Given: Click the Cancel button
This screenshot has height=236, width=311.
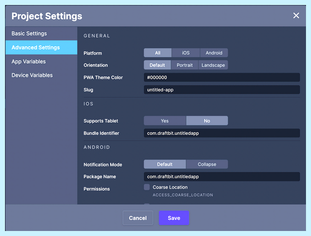Looking at the screenshot, I should click(x=138, y=218).
